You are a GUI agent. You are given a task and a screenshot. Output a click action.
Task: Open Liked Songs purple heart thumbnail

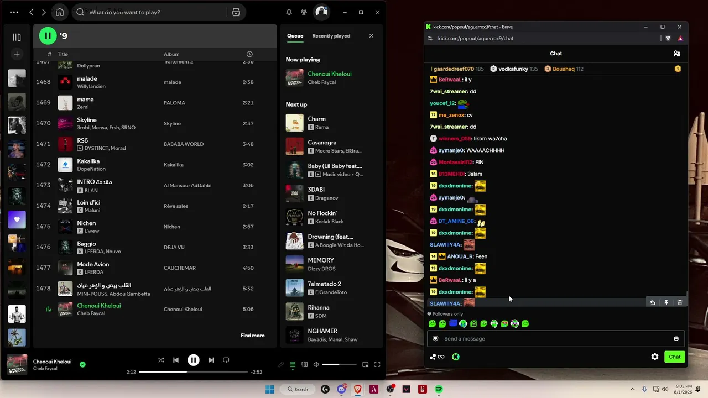pos(17,219)
